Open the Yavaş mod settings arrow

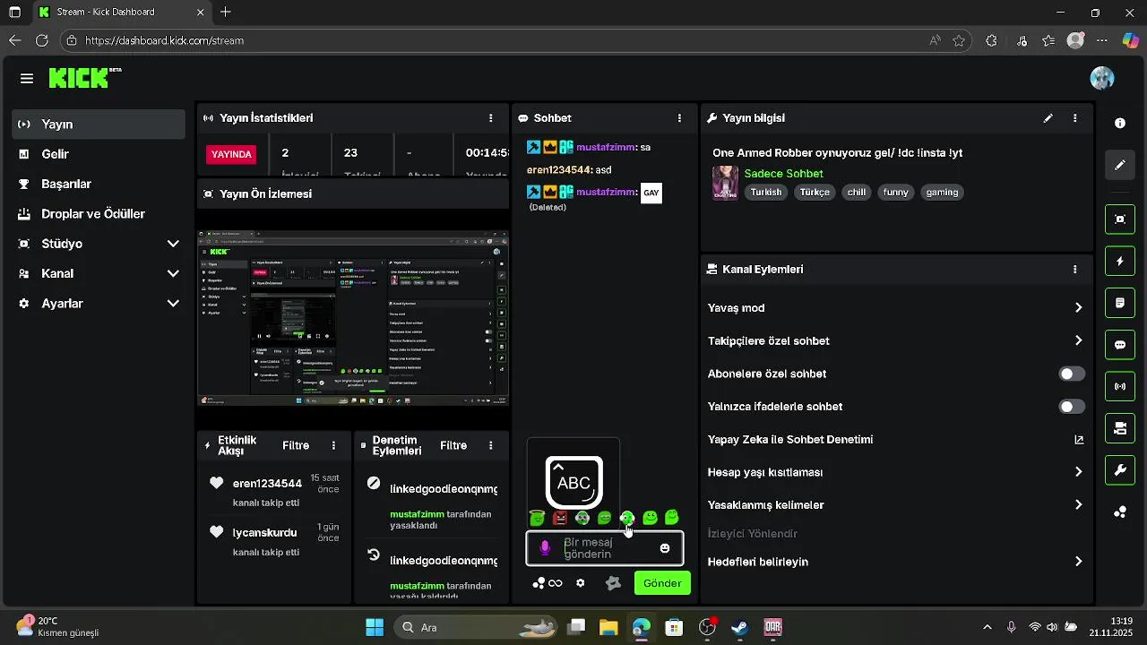[1078, 307]
